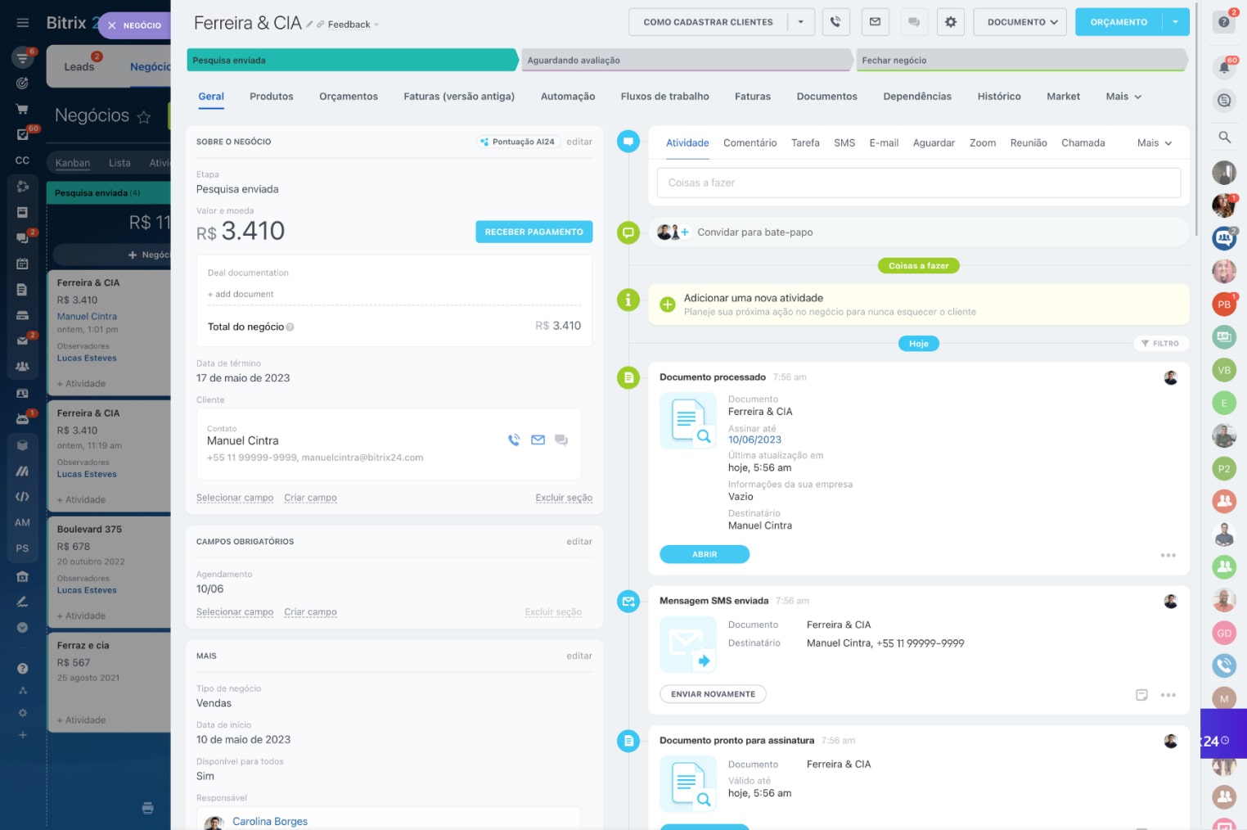
Task: Open dropdown beside Como Cadastrar Clientes
Action: click(x=801, y=22)
